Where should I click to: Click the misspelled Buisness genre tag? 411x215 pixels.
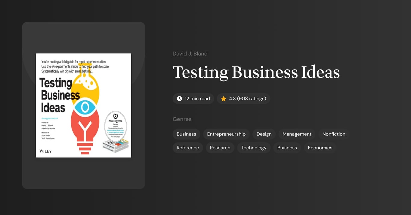click(287, 148)
